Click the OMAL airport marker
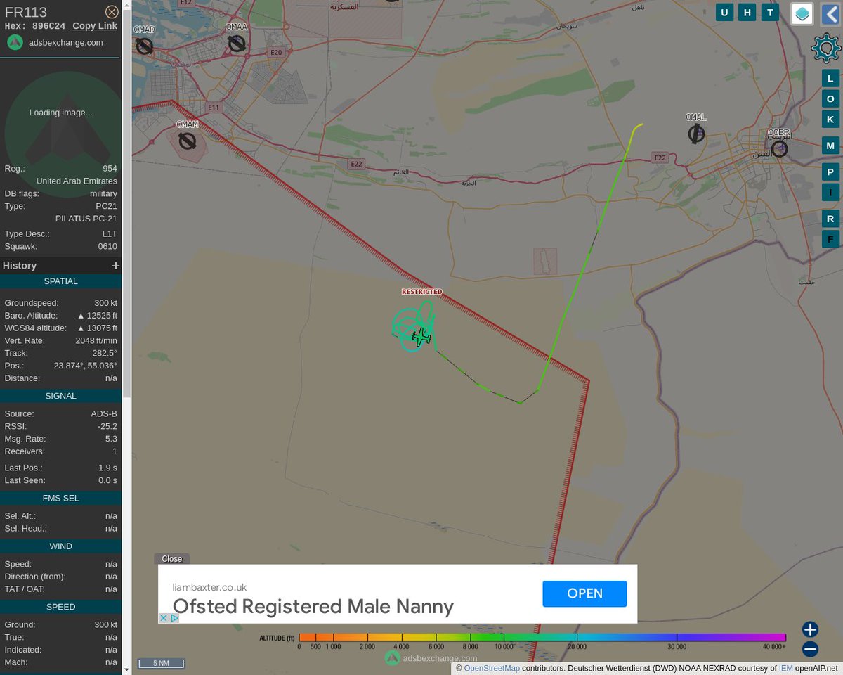843x675 pixels. click(696, 134)
